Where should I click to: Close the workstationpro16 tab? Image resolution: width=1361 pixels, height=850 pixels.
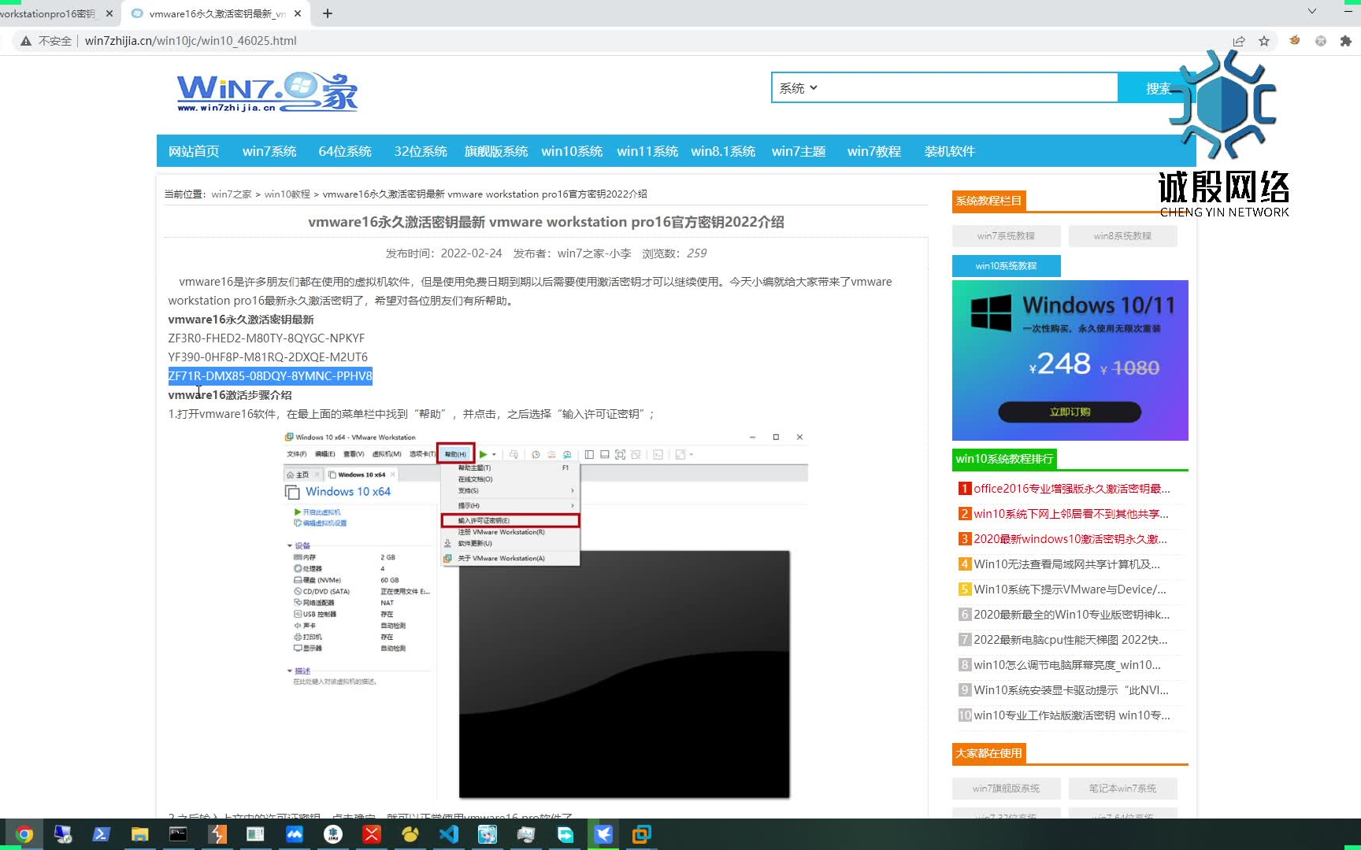click(109, 13)
